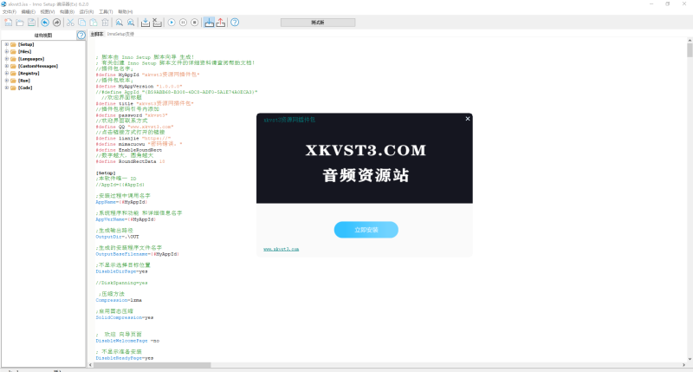
Task: Cut the selected text
Action: pos(70,23)
